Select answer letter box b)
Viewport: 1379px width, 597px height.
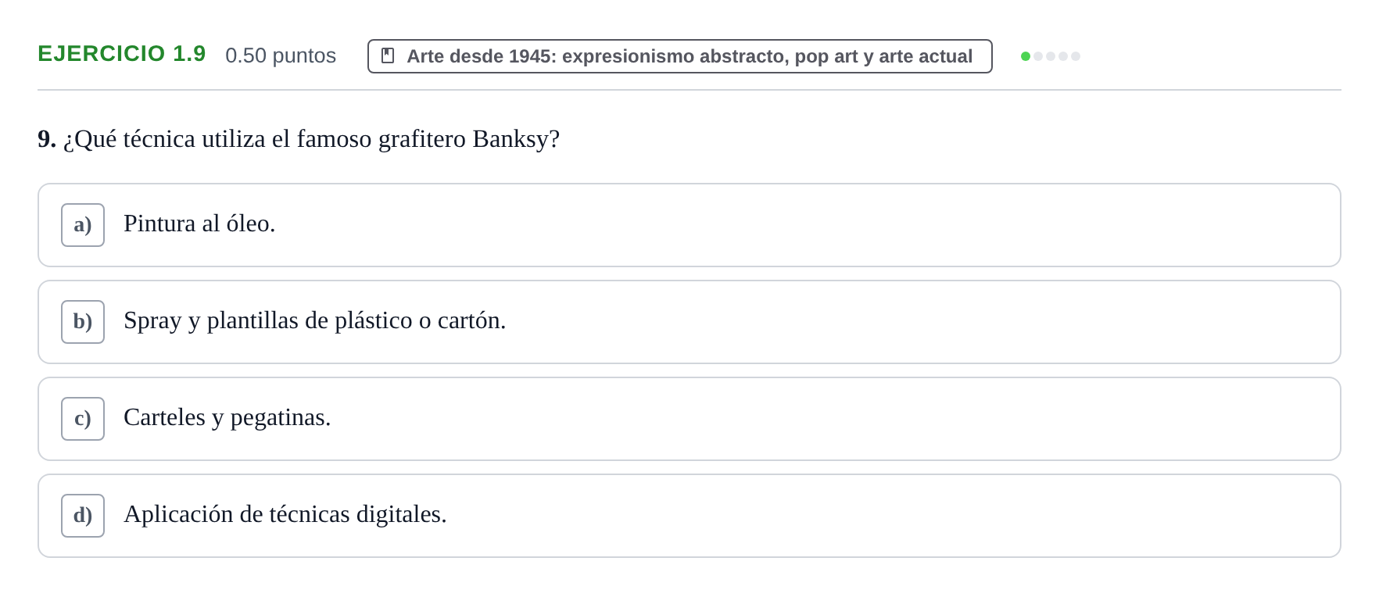tap(83, 322)
